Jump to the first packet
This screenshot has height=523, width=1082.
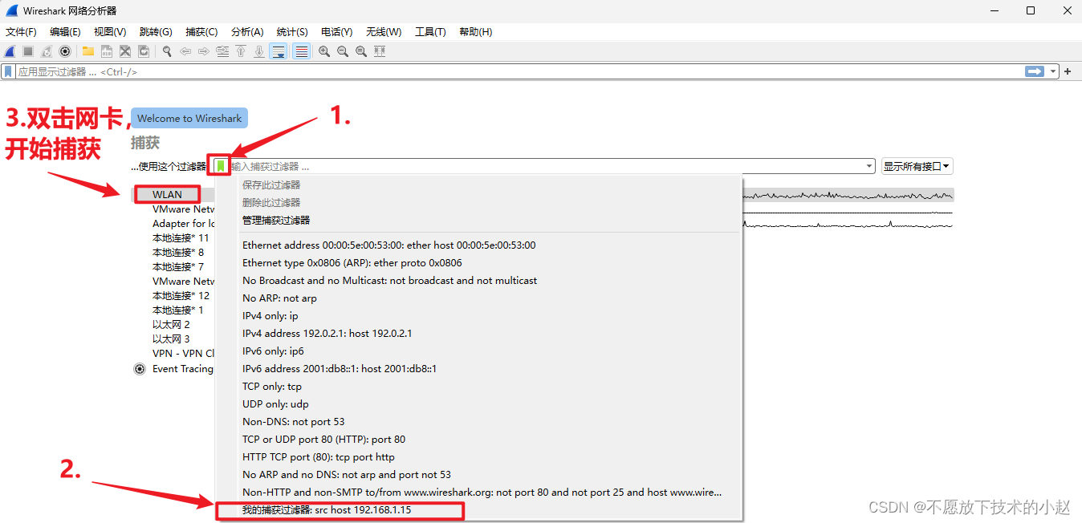point(241,51)
